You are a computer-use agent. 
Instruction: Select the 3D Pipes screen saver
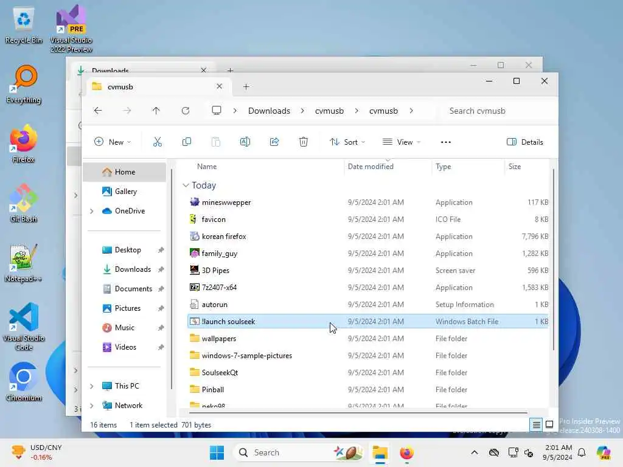(367, 271)
